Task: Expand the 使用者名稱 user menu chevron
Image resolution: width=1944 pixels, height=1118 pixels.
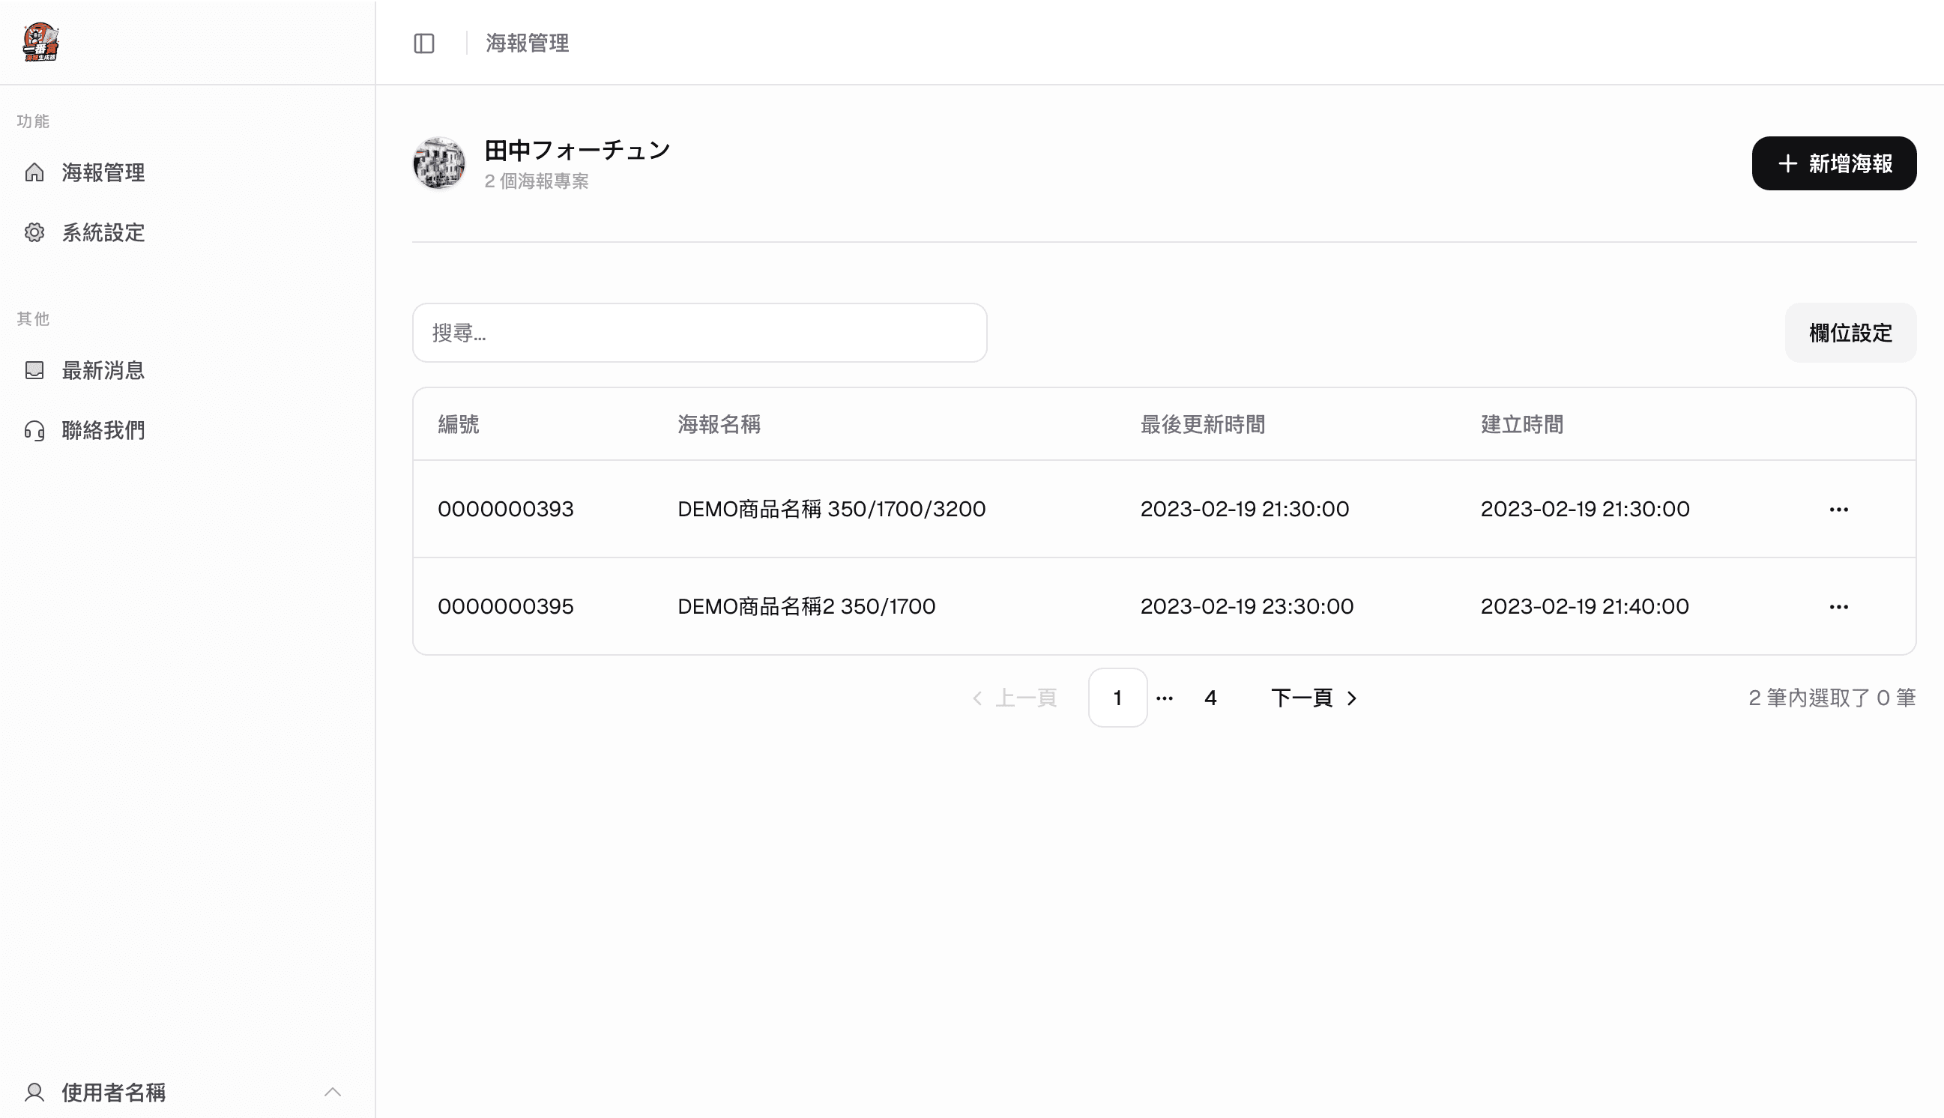Action: (333, 1092)
